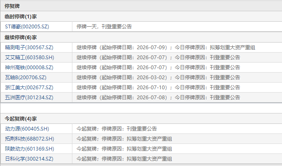The image size is (282, 166).
Task: Open ST德豪(002005.SZ) stock link
Action: pos(27,27)
